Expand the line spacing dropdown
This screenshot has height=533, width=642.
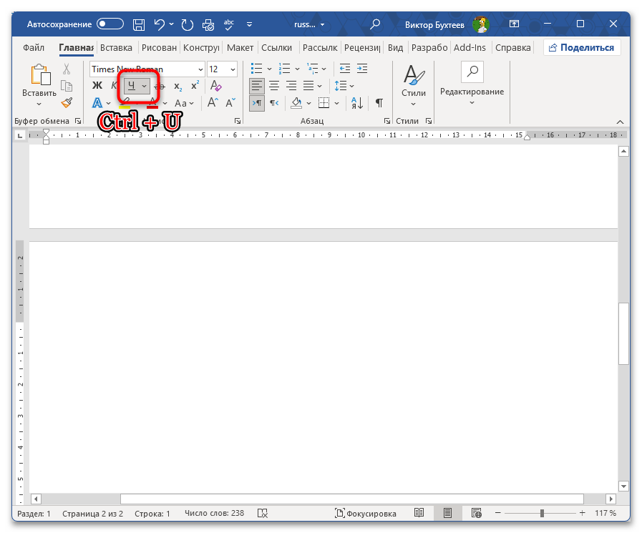[351, 86]
